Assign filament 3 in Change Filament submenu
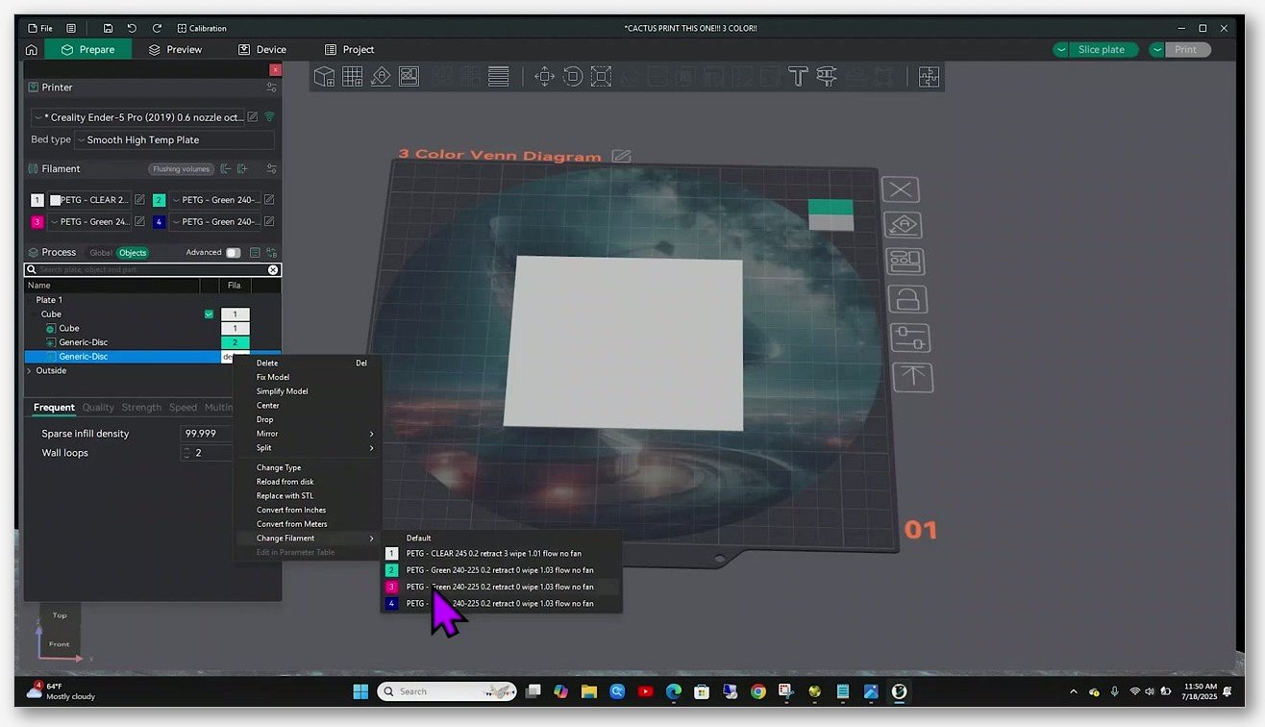Image resolution: width=1265 pixels, height=727 pixels. click(x=501, y=587)
